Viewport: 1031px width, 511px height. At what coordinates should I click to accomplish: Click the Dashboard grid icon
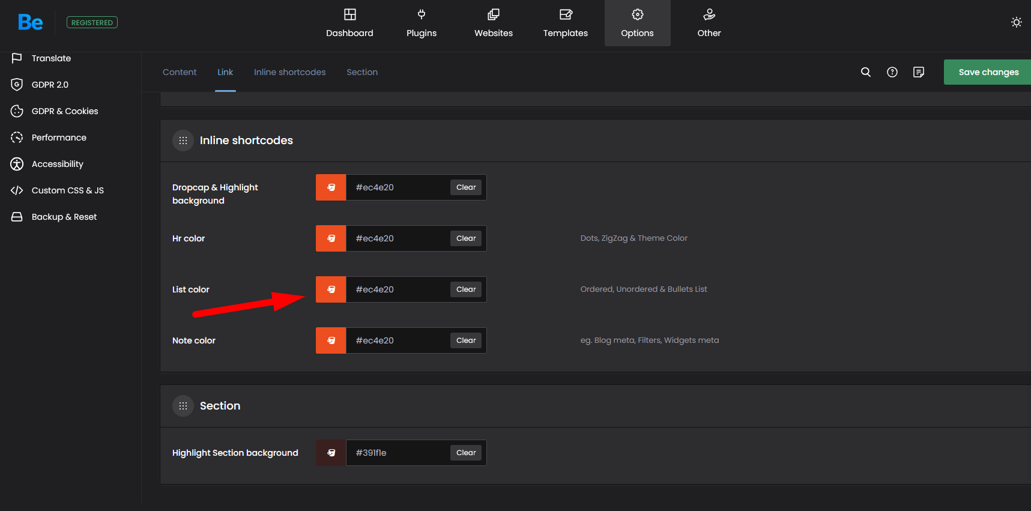pyautogui.click(x=349, y=14)
